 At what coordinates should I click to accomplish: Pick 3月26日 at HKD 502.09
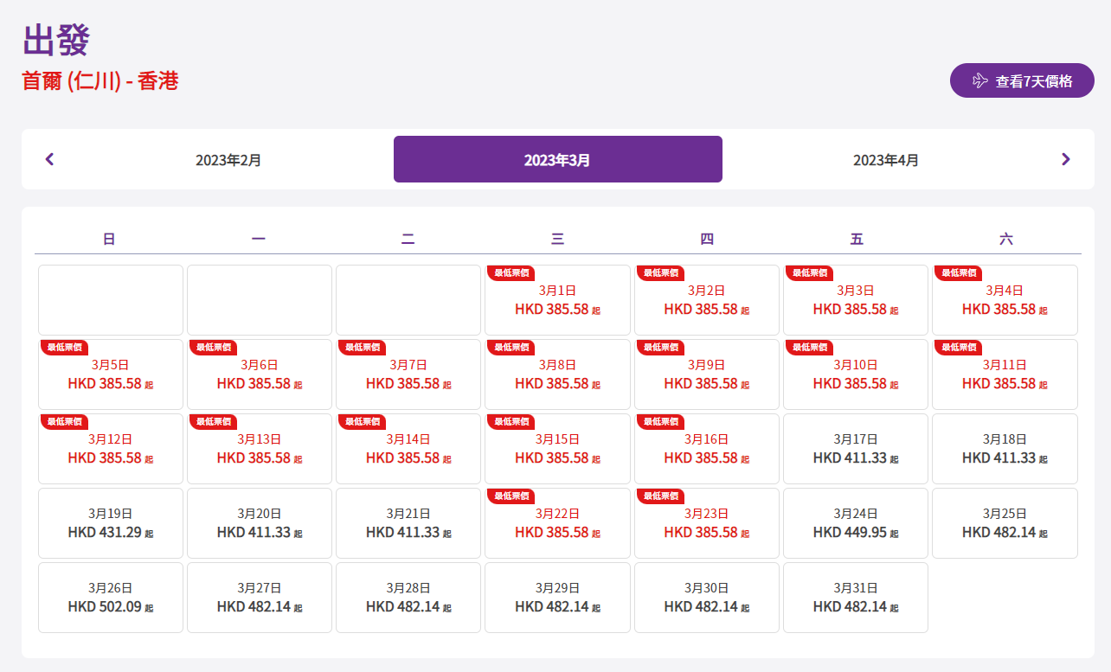111,598
